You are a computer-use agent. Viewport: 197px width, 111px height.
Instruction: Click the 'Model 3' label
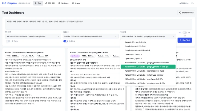point(123,32)
